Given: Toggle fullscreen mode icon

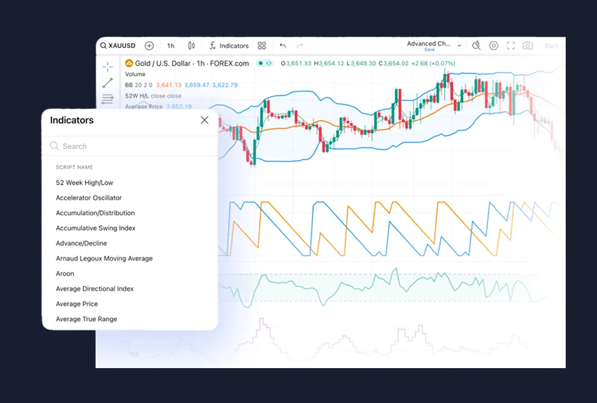Looking at the screenshot, I should coord(510,46).
